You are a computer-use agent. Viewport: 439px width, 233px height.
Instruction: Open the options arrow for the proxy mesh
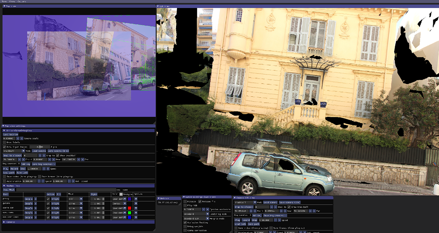point(135,198)
